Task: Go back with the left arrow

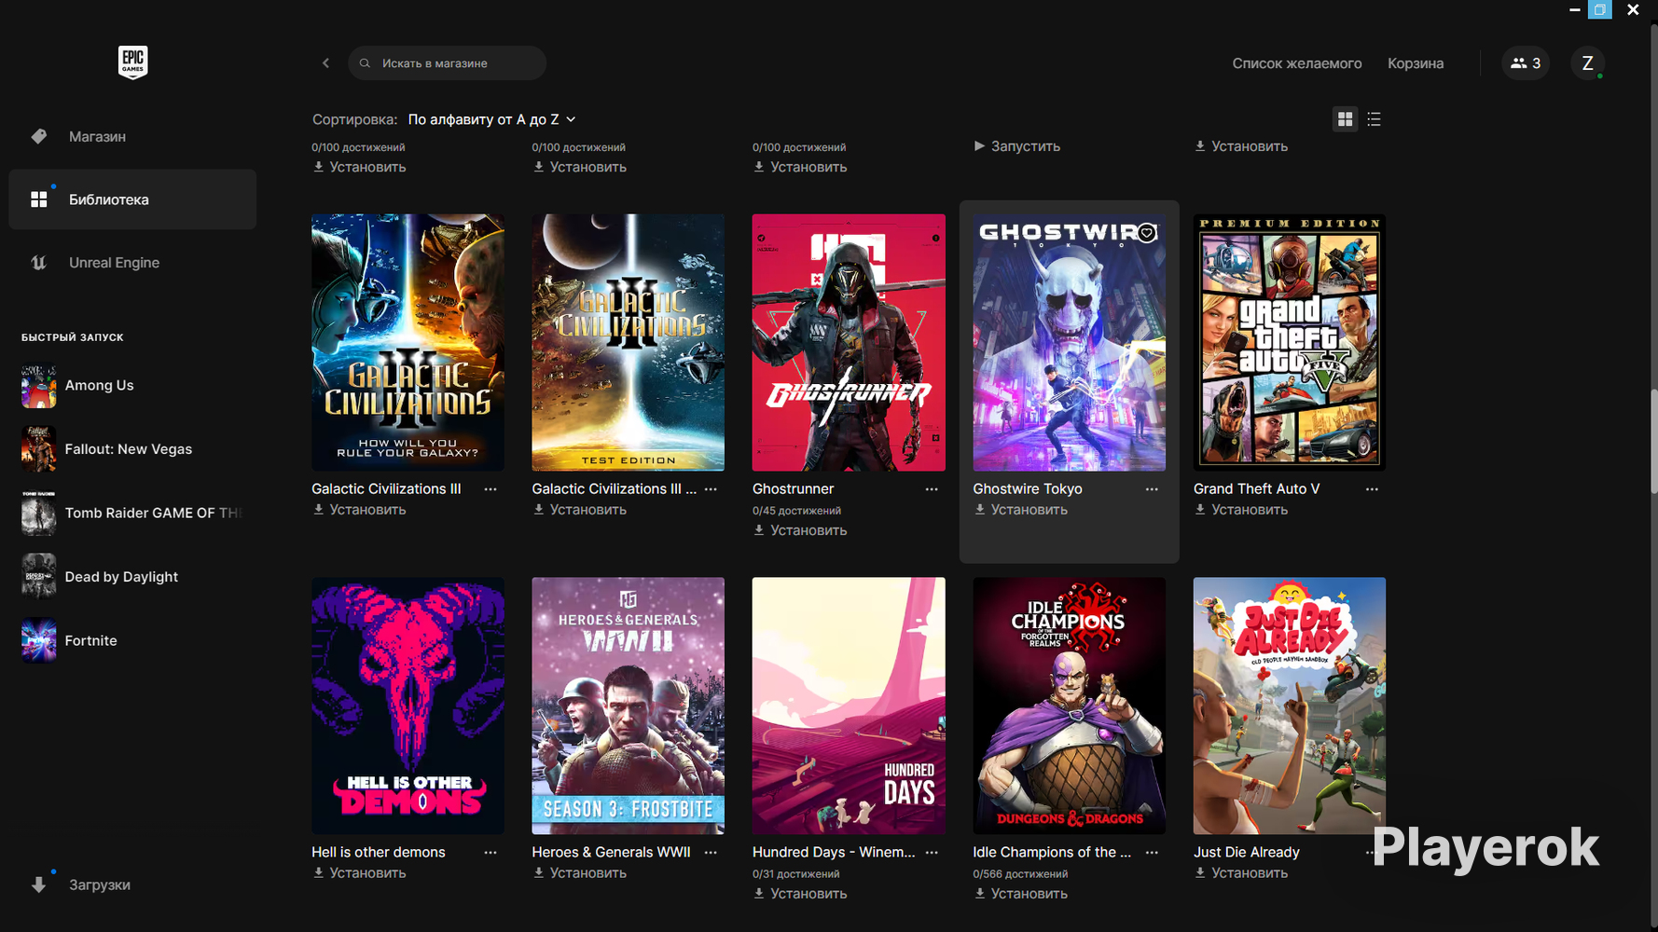Action: point(325,63)
